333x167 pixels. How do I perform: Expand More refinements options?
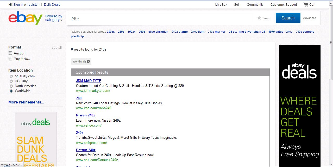[26, 102]
